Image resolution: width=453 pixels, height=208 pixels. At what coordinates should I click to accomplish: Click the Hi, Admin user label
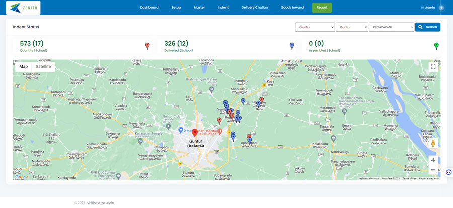click(x=428, y=8)
